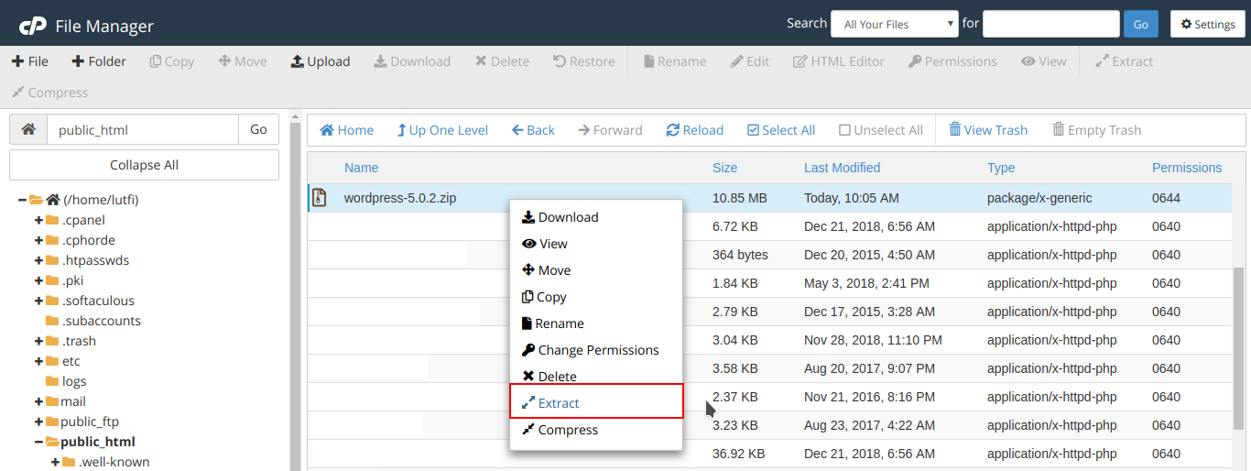Click the zip file icon for wordpress-5.0.2.zip

pos(320,197)
